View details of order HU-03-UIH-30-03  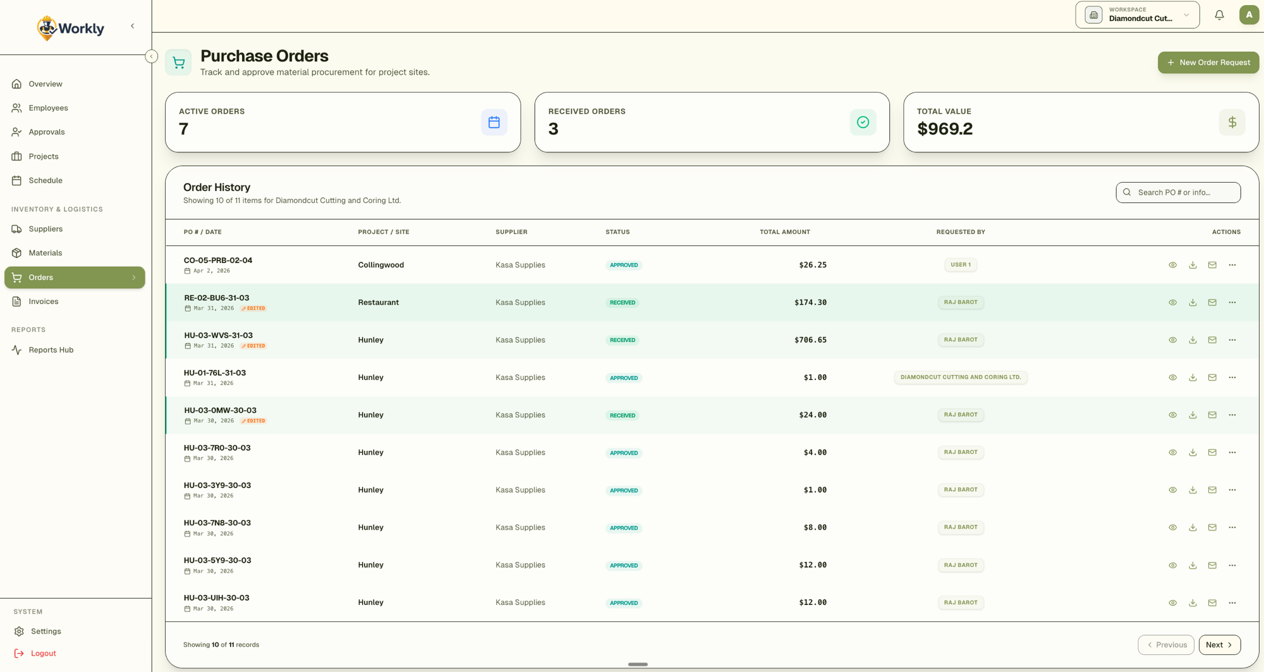click(x=1172, y=602)
